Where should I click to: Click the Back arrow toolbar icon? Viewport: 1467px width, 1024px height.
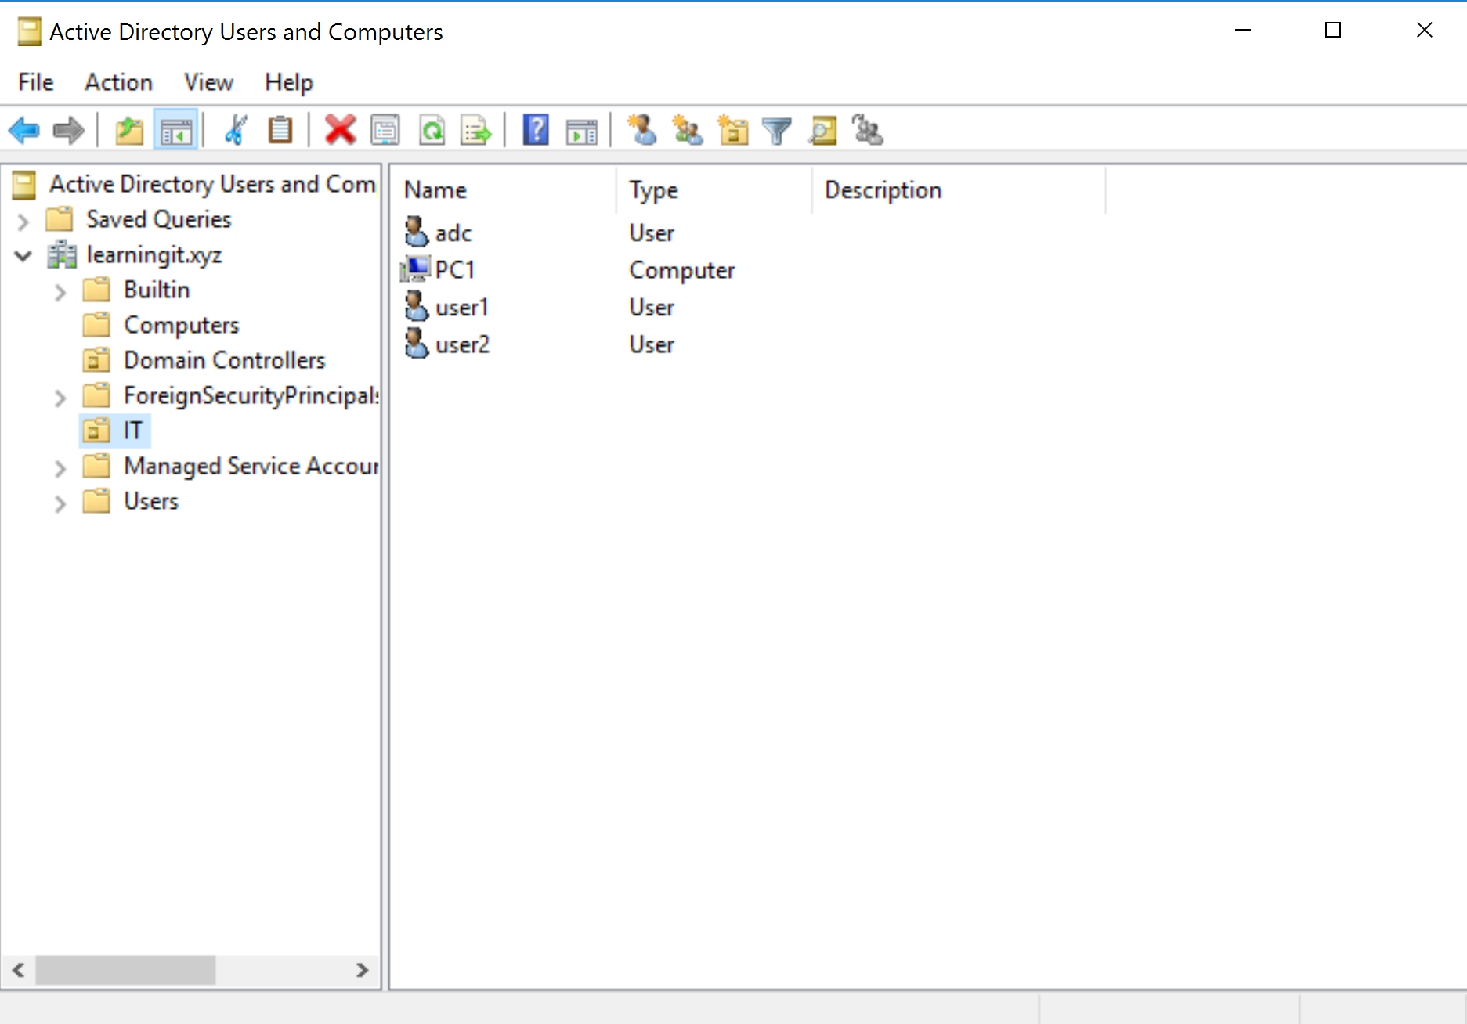pyautogui.click(x=24, y=130)
